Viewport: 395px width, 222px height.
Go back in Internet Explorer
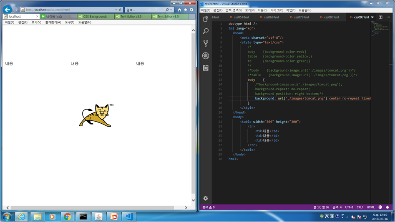pos(8,10)
